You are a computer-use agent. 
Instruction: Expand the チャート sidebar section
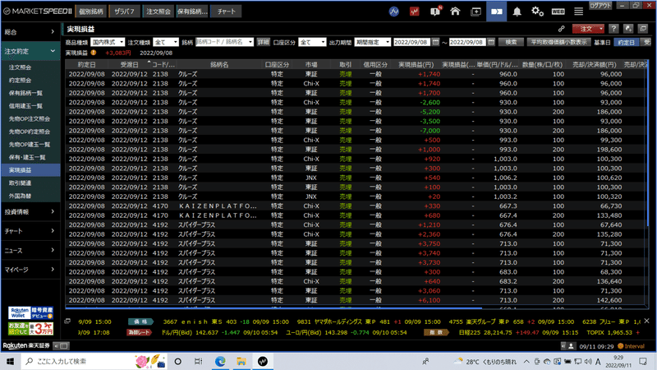(x=30, y=231)
